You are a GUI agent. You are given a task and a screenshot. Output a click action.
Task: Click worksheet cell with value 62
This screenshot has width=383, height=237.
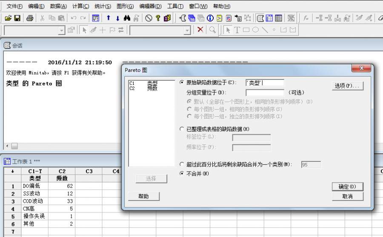tap(62, 186)
